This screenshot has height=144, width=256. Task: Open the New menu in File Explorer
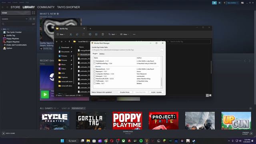tap(61, 34)
